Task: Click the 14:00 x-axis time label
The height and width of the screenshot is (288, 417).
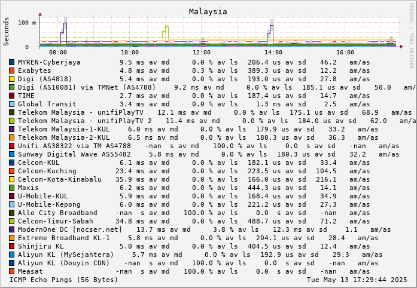Action: click(273, 53)
